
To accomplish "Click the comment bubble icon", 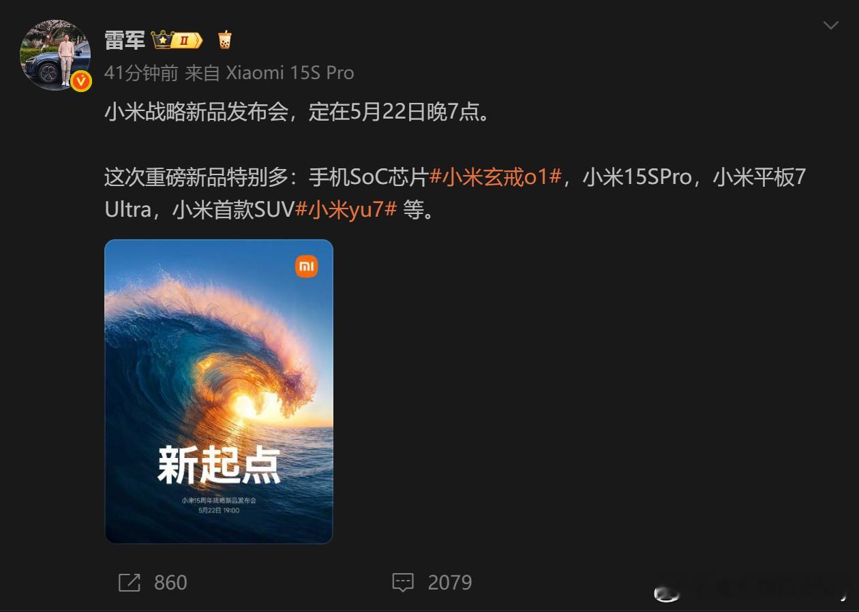I will tap(404, 583).
